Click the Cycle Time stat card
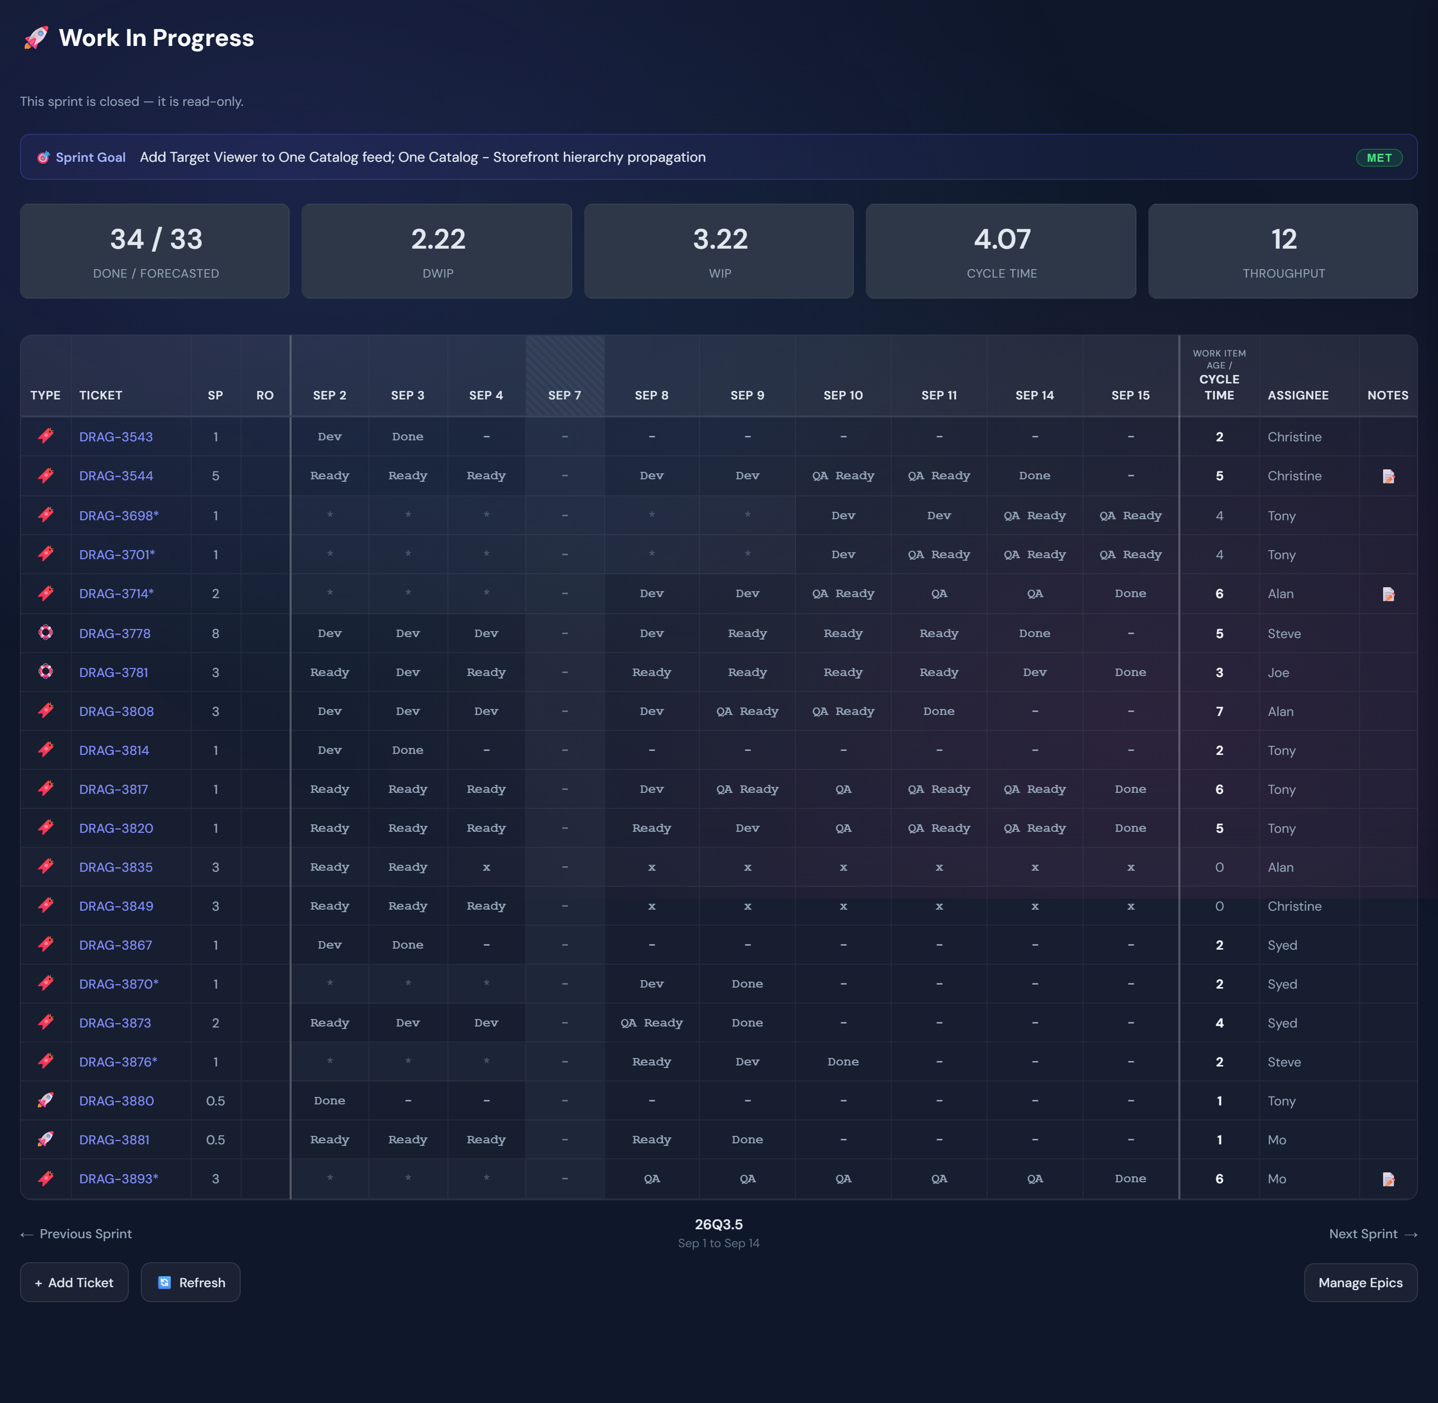 (1001, 251)
